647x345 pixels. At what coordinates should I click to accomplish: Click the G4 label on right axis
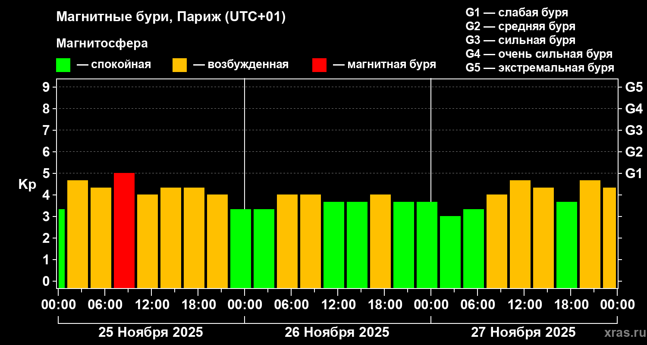click(634, 109)
